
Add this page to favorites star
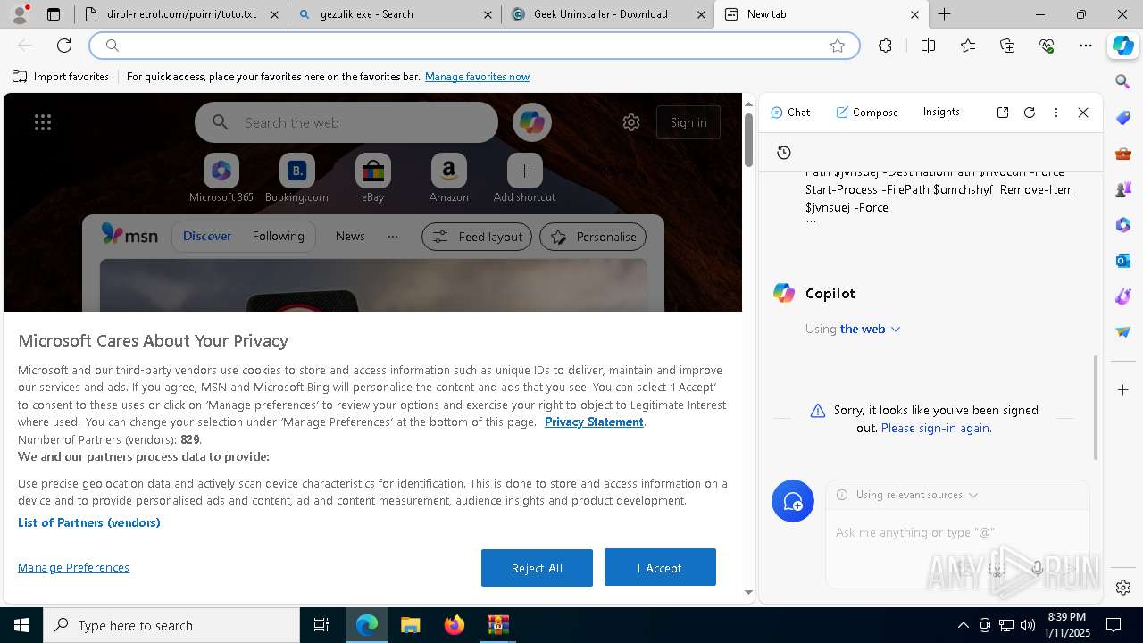click(x=838, y=46)
